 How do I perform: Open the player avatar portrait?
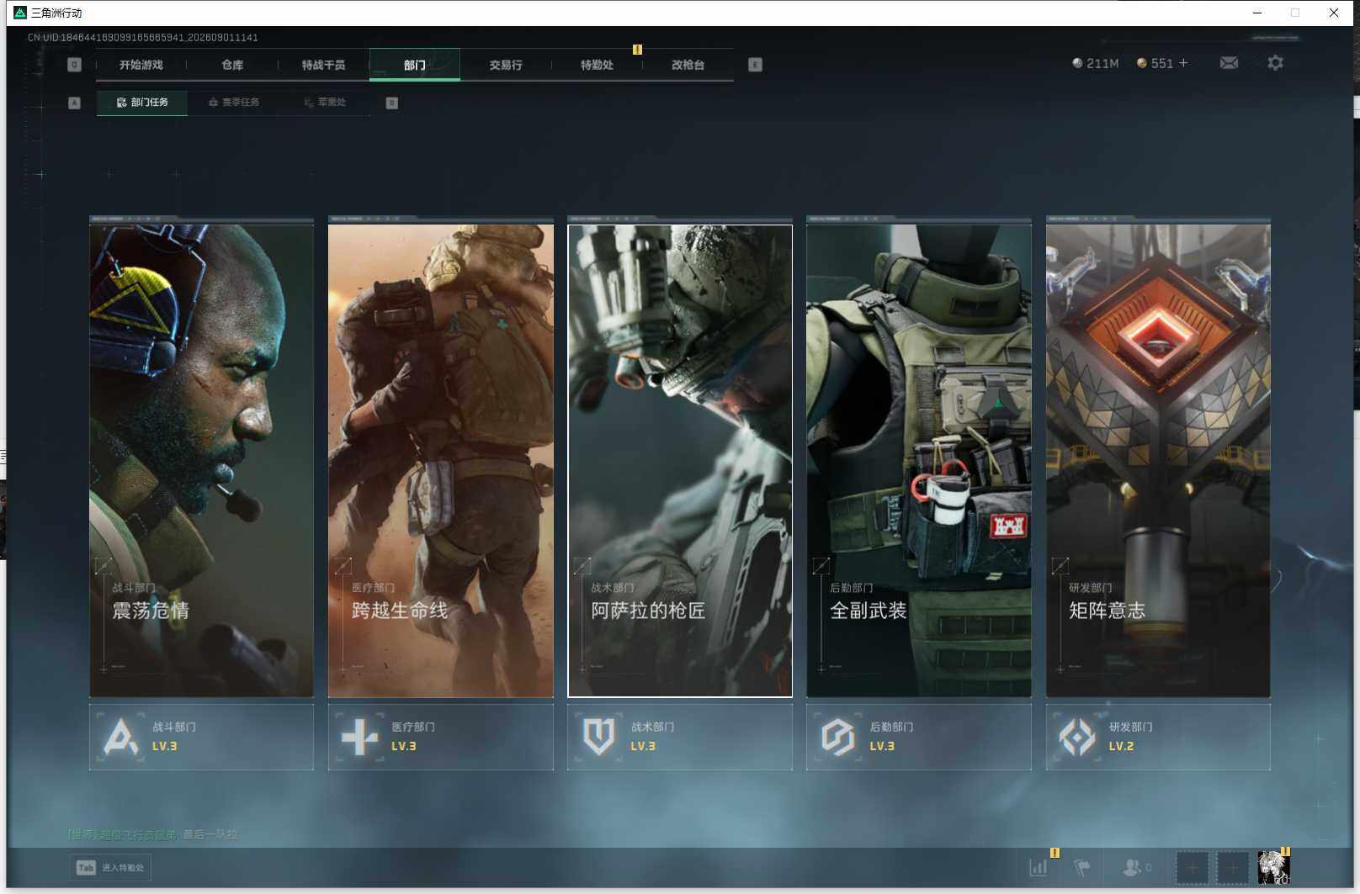[x=1273, y=867]
